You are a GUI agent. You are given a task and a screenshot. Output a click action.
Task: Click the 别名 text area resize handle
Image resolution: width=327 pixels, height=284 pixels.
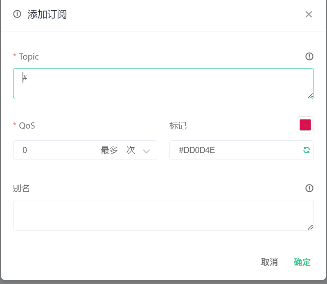click(x=310, y=227)
